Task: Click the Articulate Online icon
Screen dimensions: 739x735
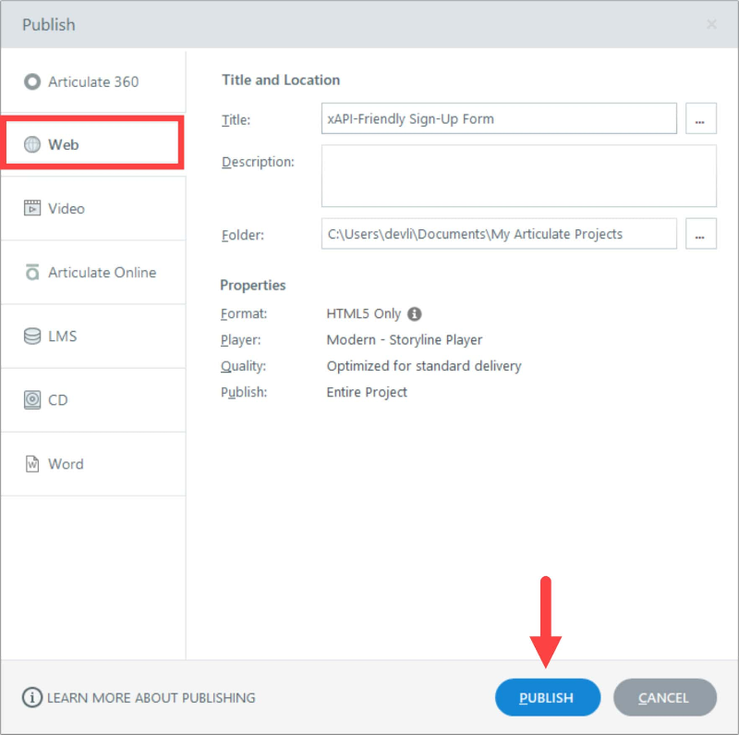Action: click(x=33, y=273)
